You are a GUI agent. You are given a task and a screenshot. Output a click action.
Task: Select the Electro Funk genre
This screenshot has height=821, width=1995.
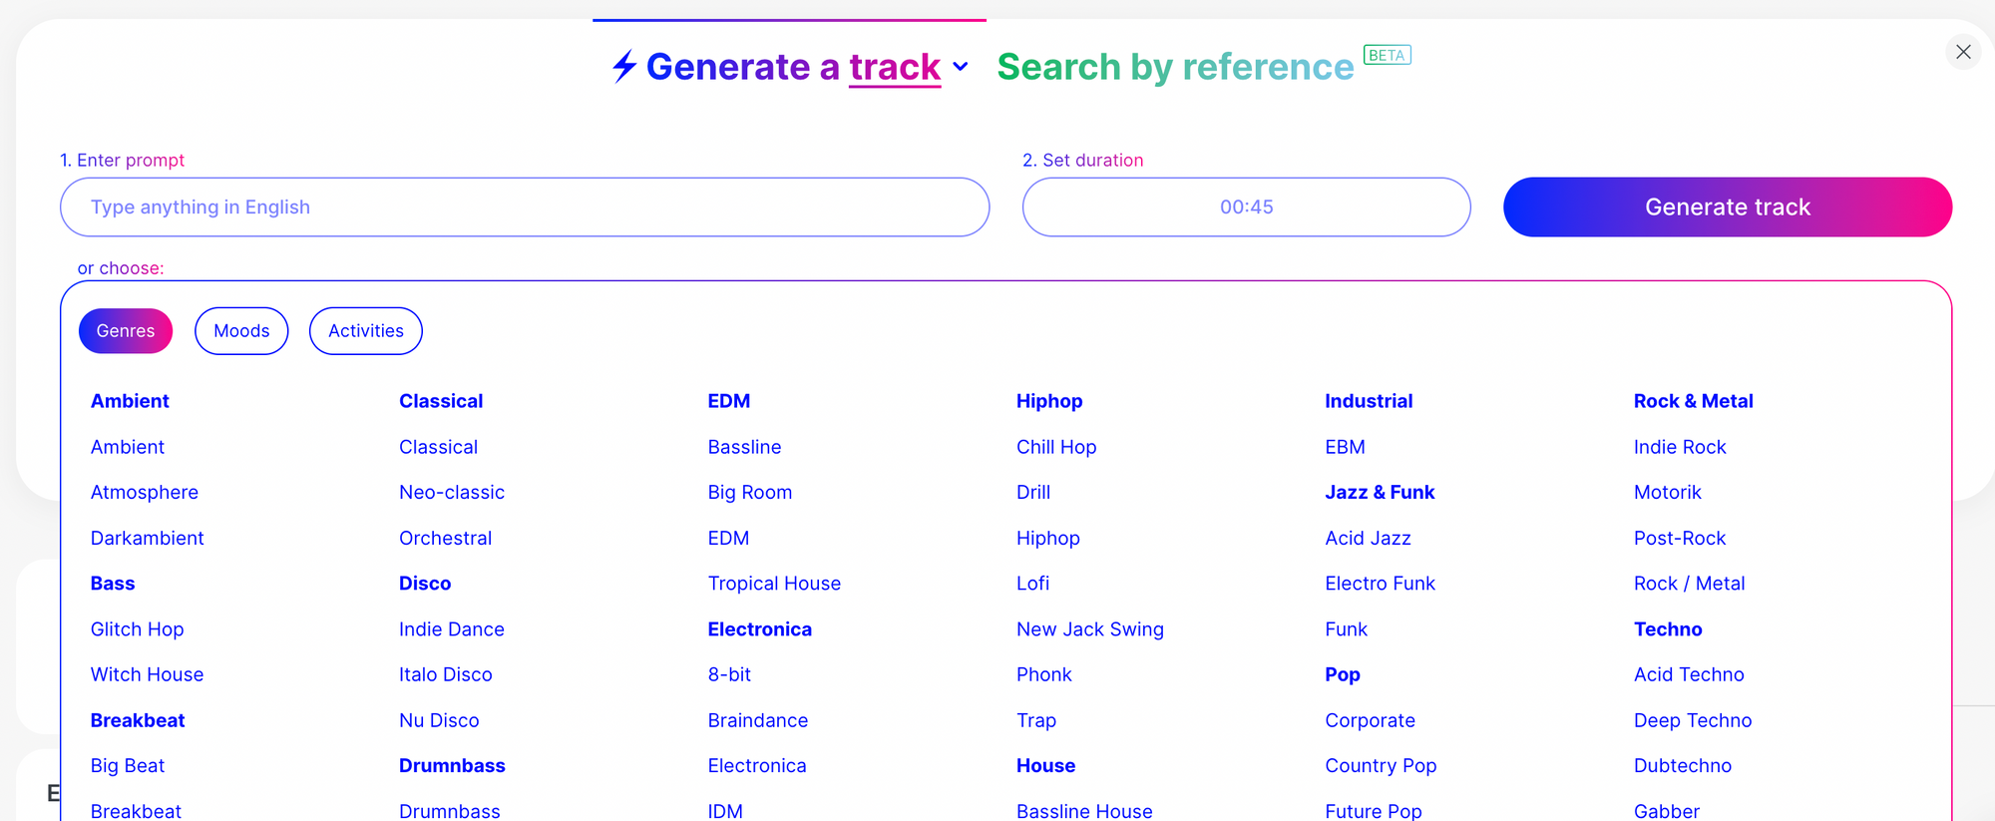coord(1381,584)
